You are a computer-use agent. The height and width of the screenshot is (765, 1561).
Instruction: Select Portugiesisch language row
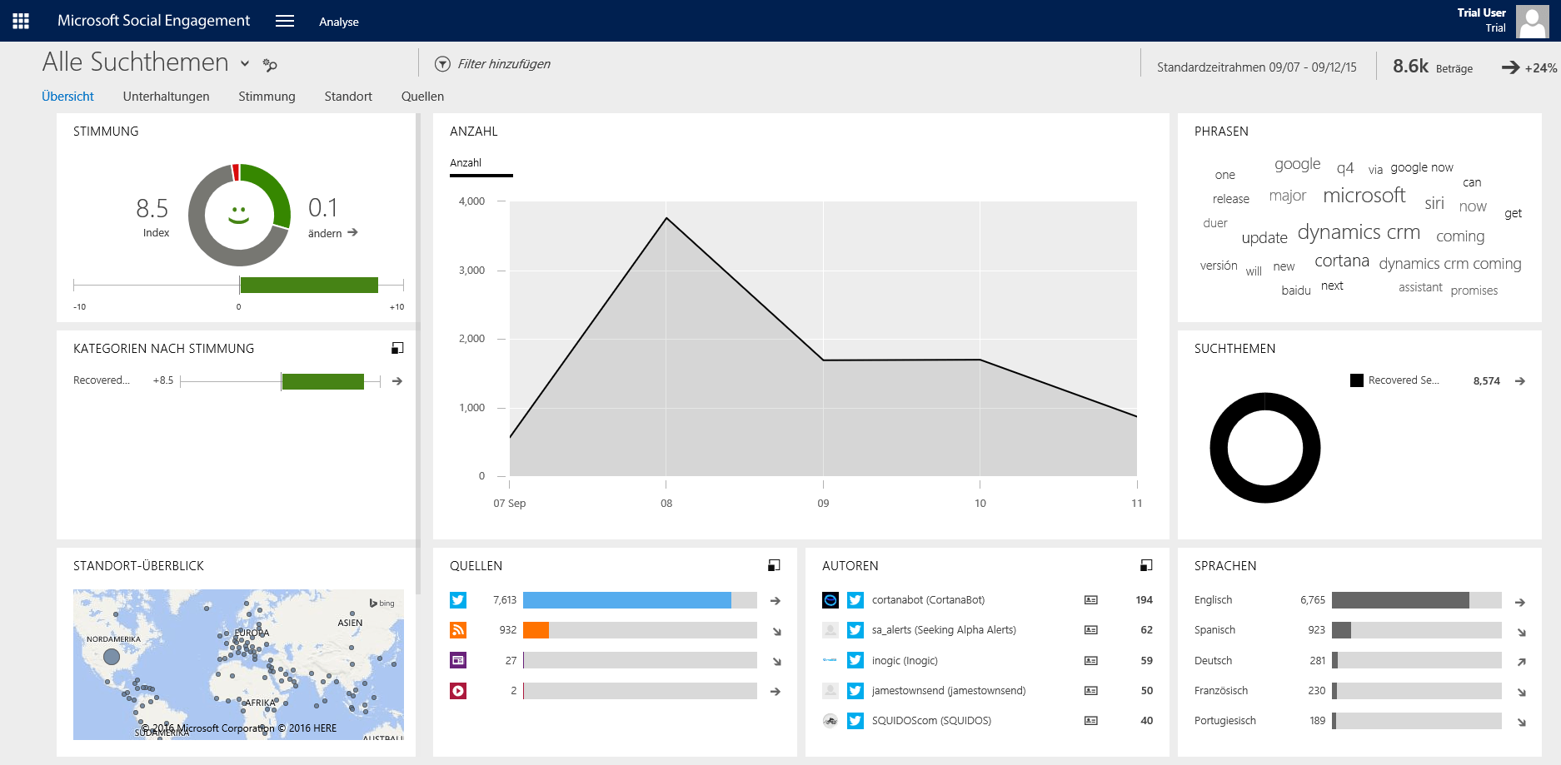pos(1360,721)
